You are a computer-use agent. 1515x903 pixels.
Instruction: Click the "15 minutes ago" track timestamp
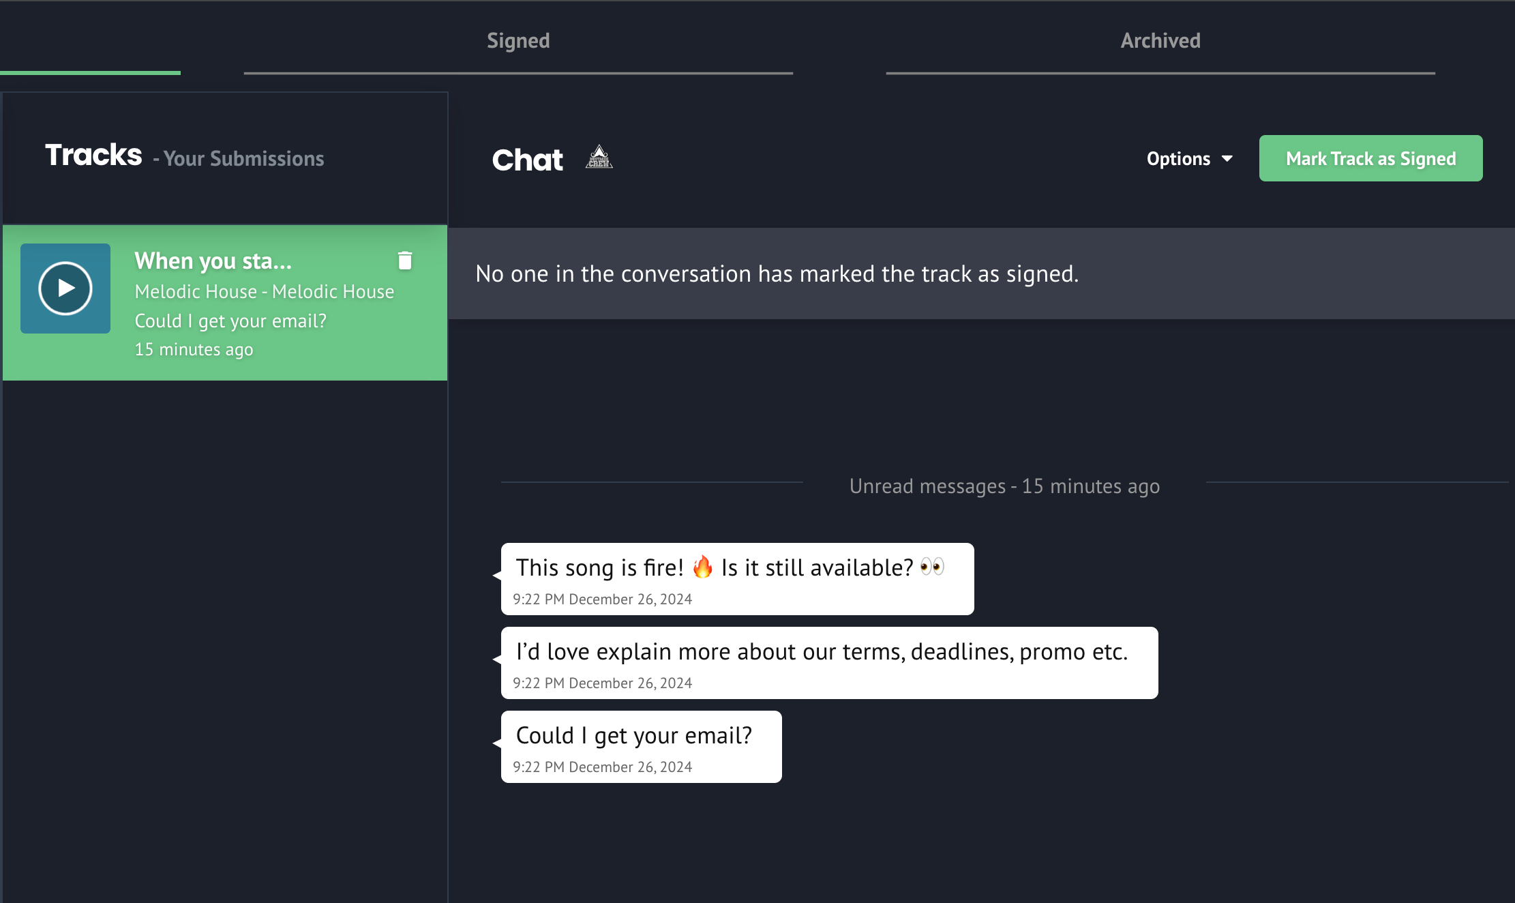tap(194, 349)
